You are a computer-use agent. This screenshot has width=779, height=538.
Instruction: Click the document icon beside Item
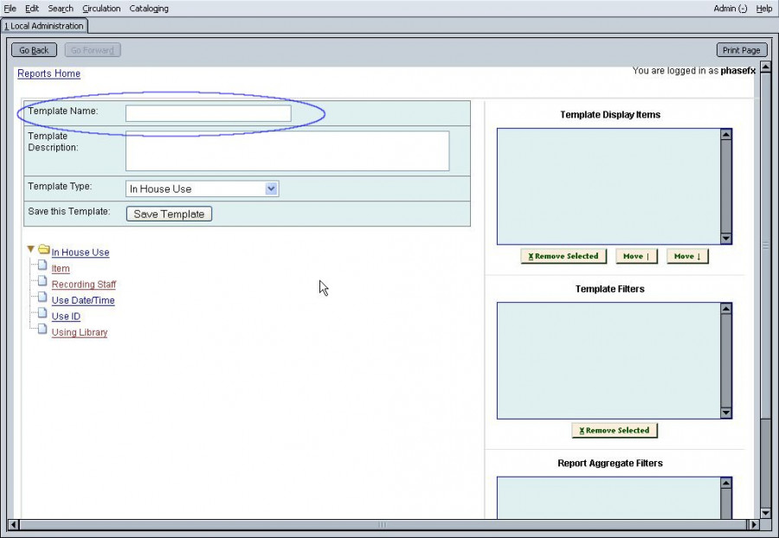pyautogui.click(x=42, y=266)
